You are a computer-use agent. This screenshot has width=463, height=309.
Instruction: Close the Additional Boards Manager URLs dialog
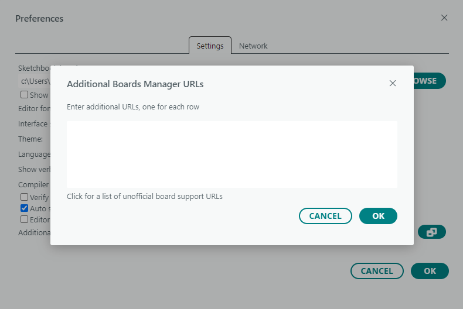pyautogui.click(x=393, y=84)
